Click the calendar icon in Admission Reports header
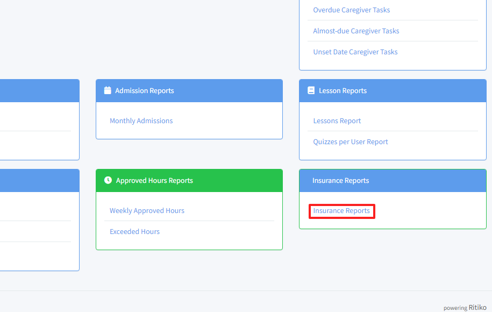492x312 pixels. 108,90
